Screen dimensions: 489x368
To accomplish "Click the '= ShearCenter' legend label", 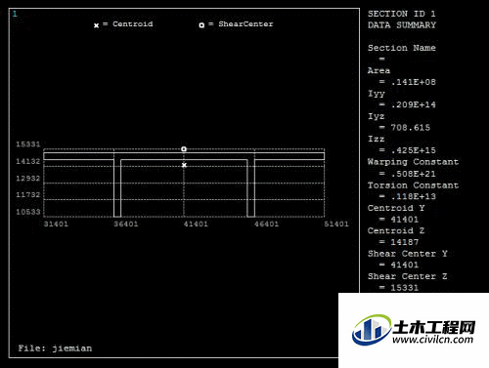I will pos(241,23).
